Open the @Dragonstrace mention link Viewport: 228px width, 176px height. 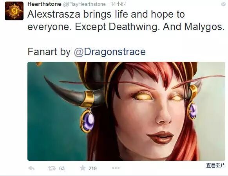[110, 52]
